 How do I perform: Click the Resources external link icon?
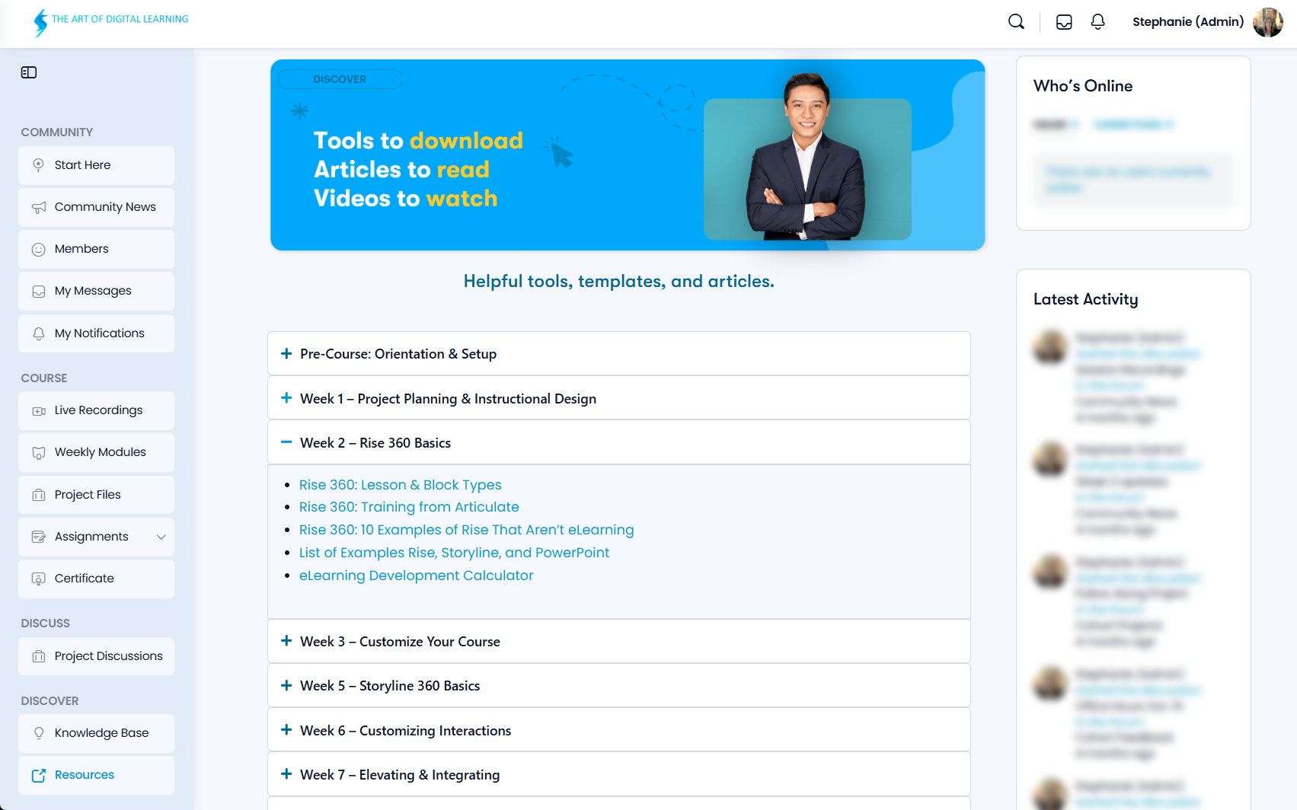(x=39, y=776)
